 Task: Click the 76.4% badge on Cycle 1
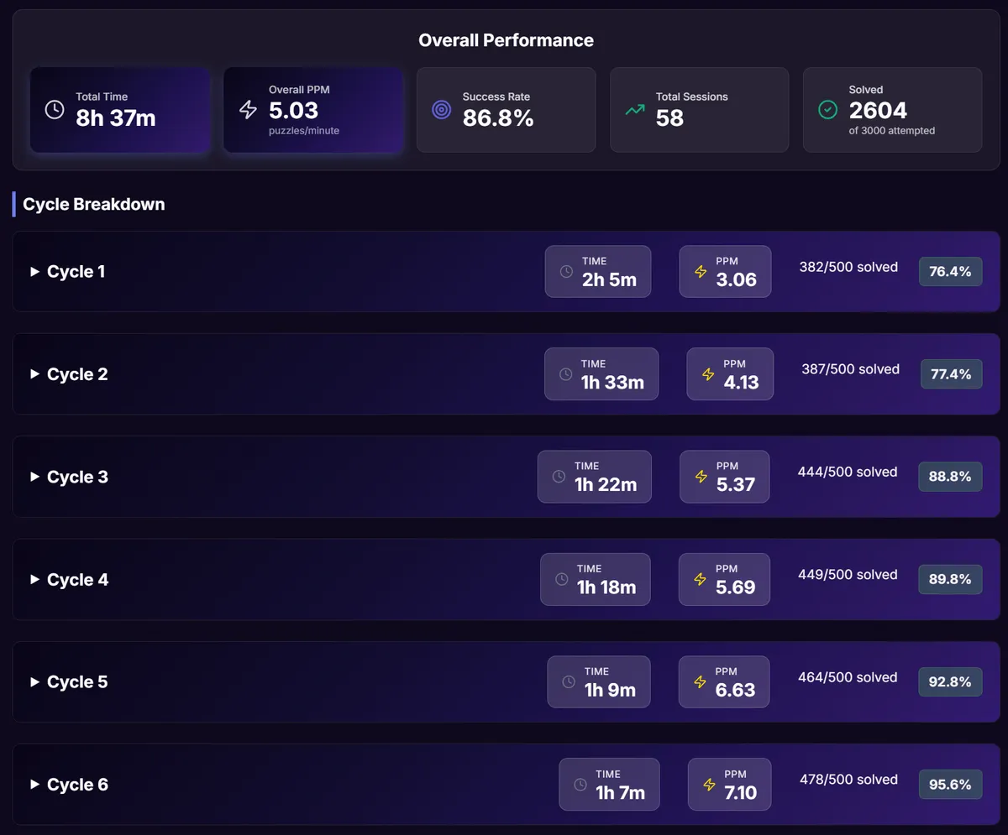pyautogui.click(x=950, y=271)
